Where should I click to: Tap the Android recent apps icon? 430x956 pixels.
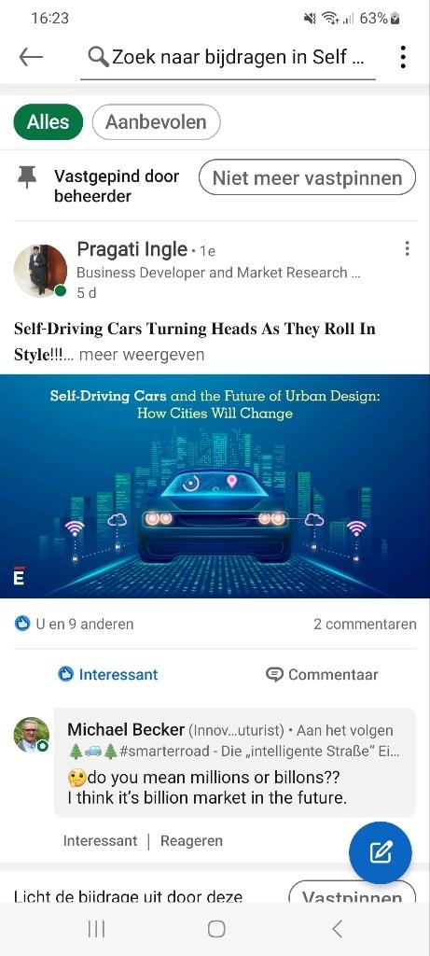tap(96, 929)
